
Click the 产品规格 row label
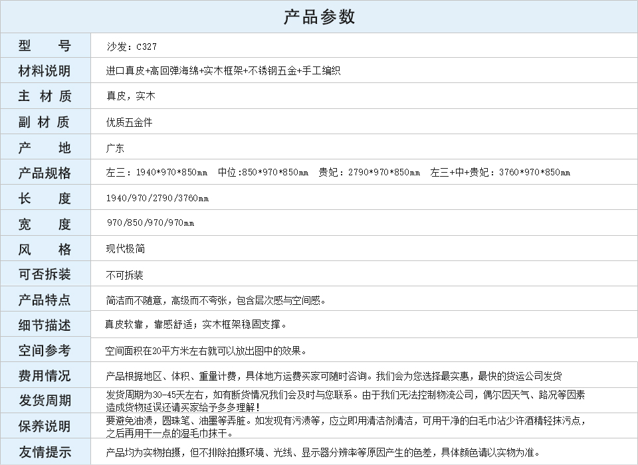[45, 173]
